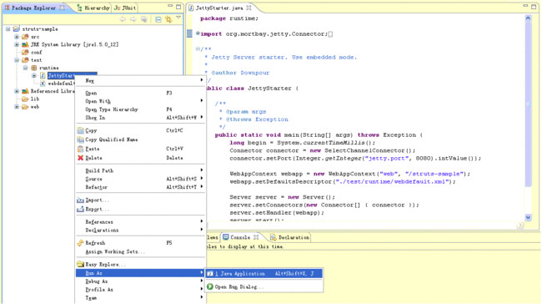Screen dimensions: 542x304
Task: Click the Export icon in context menu
Action: tap(81, 209)
